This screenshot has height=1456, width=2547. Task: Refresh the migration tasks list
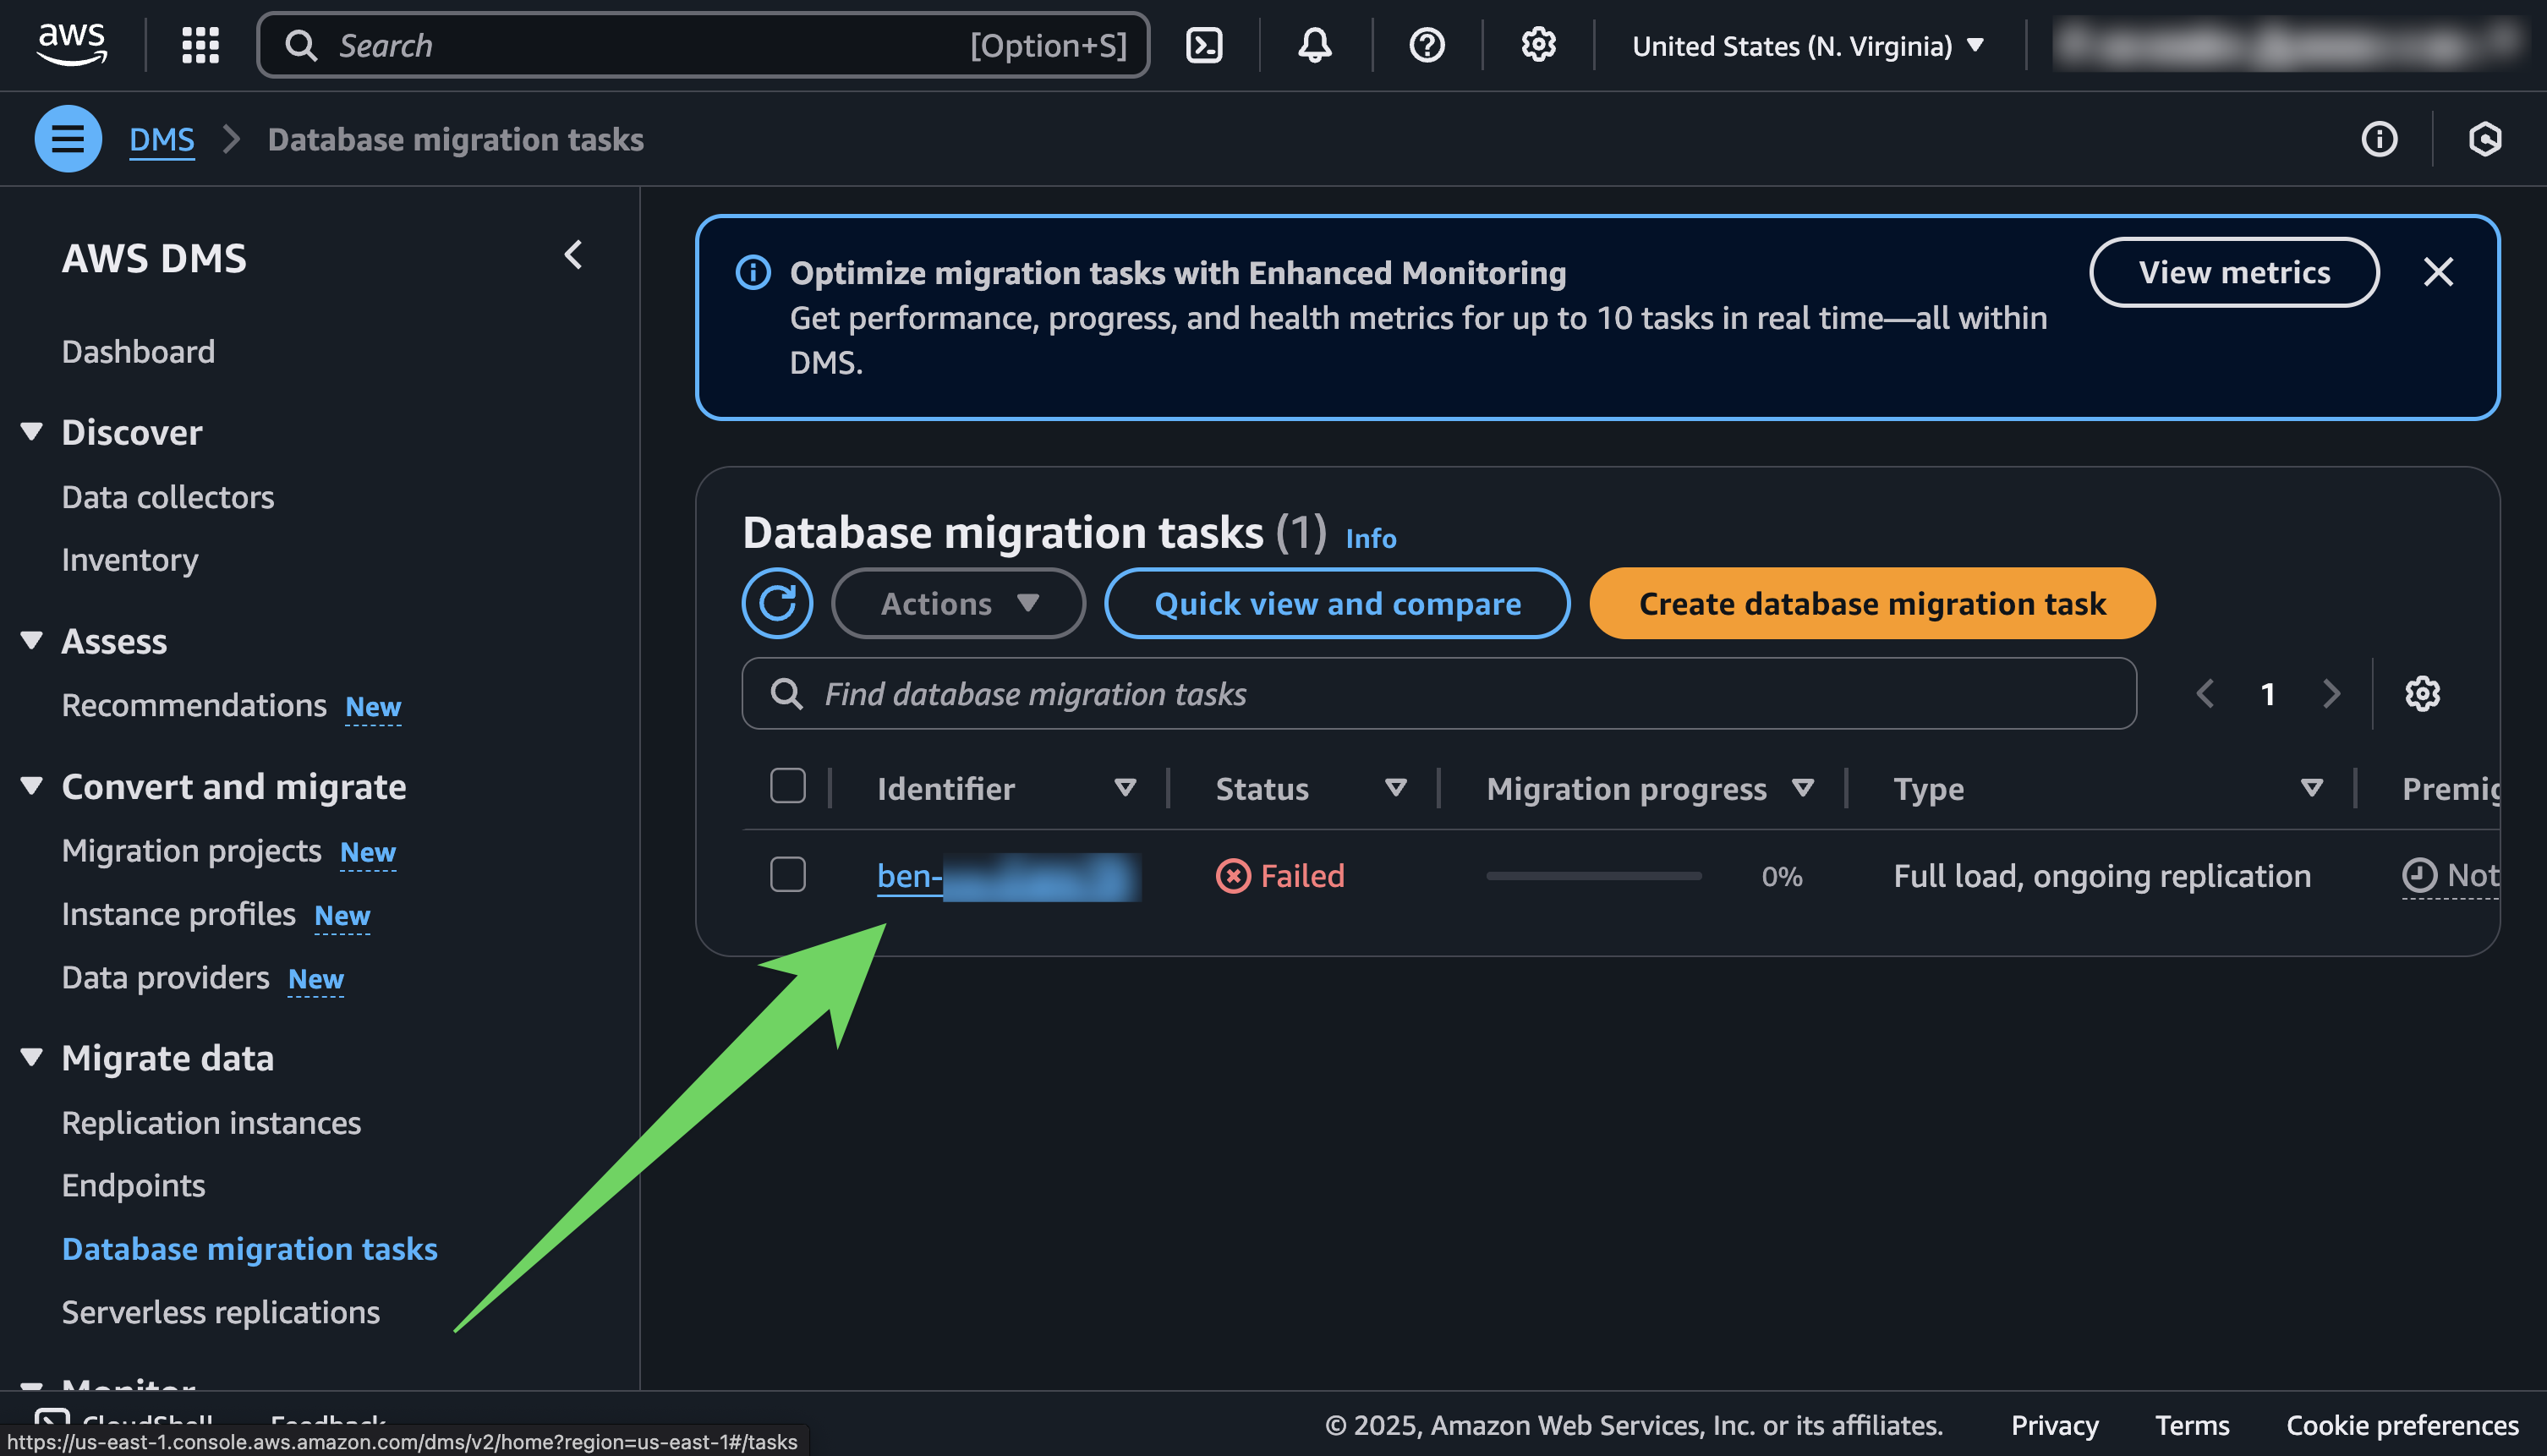point(777,603)
